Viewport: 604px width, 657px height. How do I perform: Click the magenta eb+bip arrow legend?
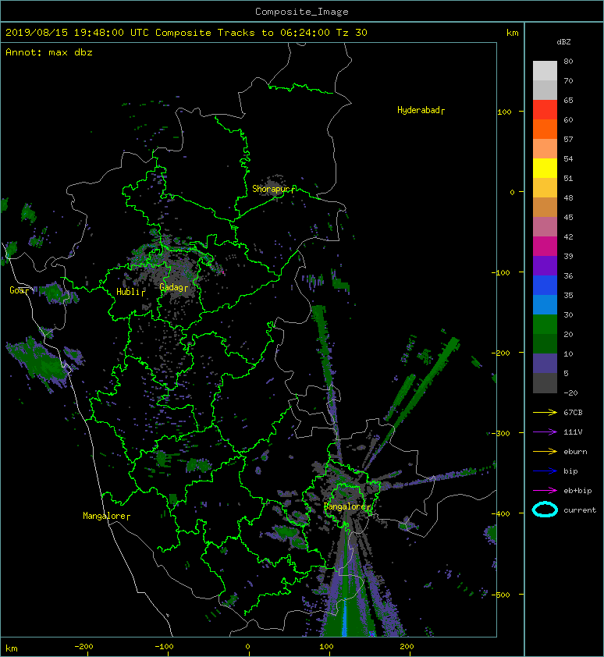click(x=545, y=491)
